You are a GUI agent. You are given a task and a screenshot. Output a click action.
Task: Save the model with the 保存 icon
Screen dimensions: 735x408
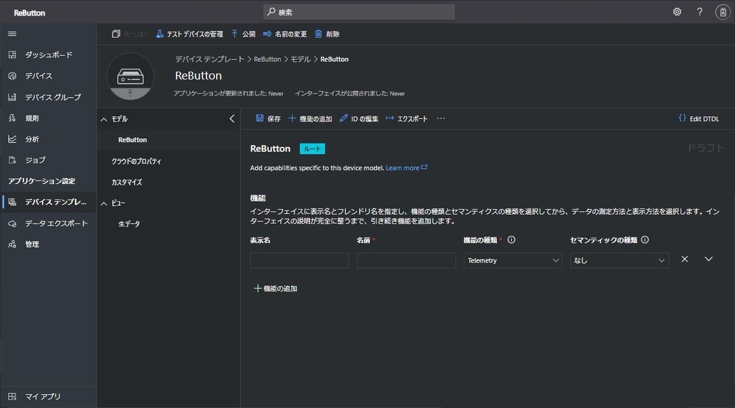click(268, 118)
